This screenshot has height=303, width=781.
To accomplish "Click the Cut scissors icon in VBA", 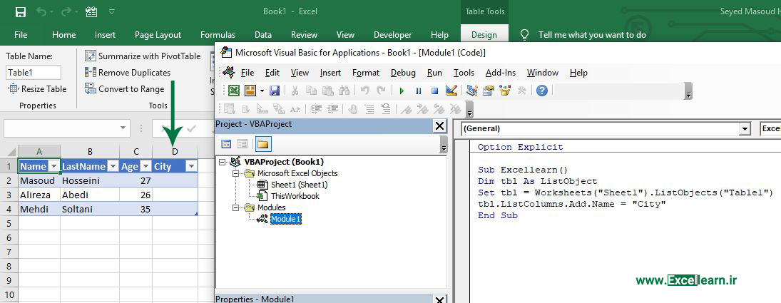I will (295, 91).
